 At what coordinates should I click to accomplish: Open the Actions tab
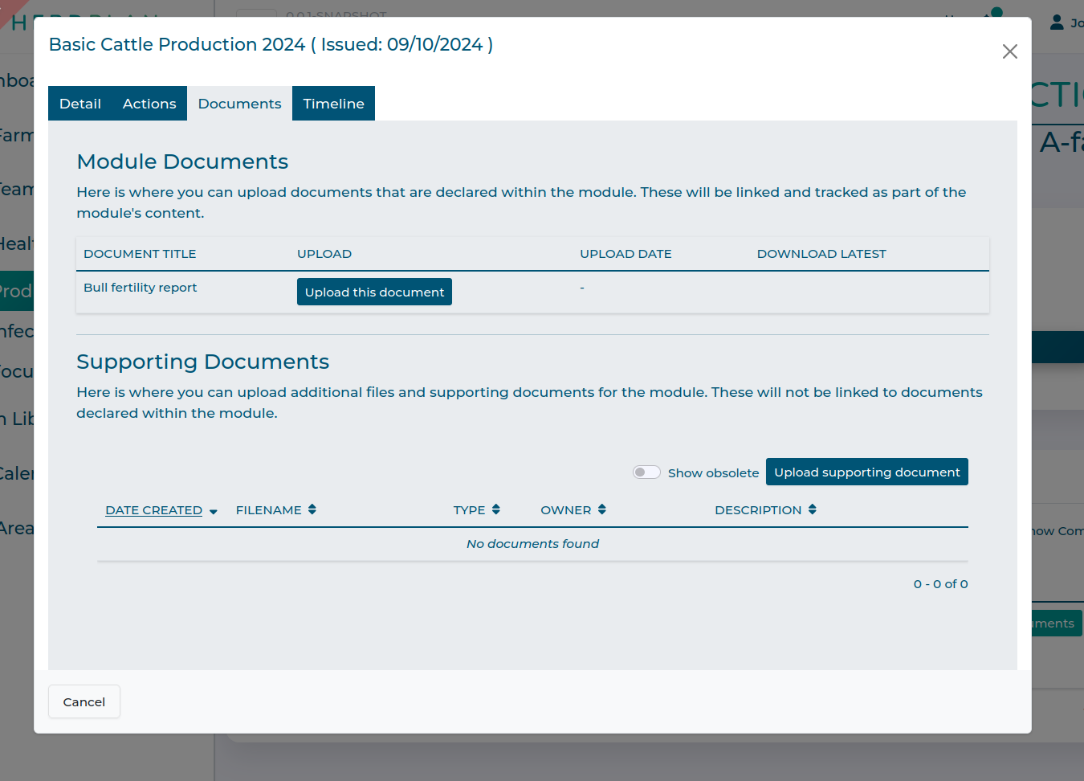click(x=149, y=104)
